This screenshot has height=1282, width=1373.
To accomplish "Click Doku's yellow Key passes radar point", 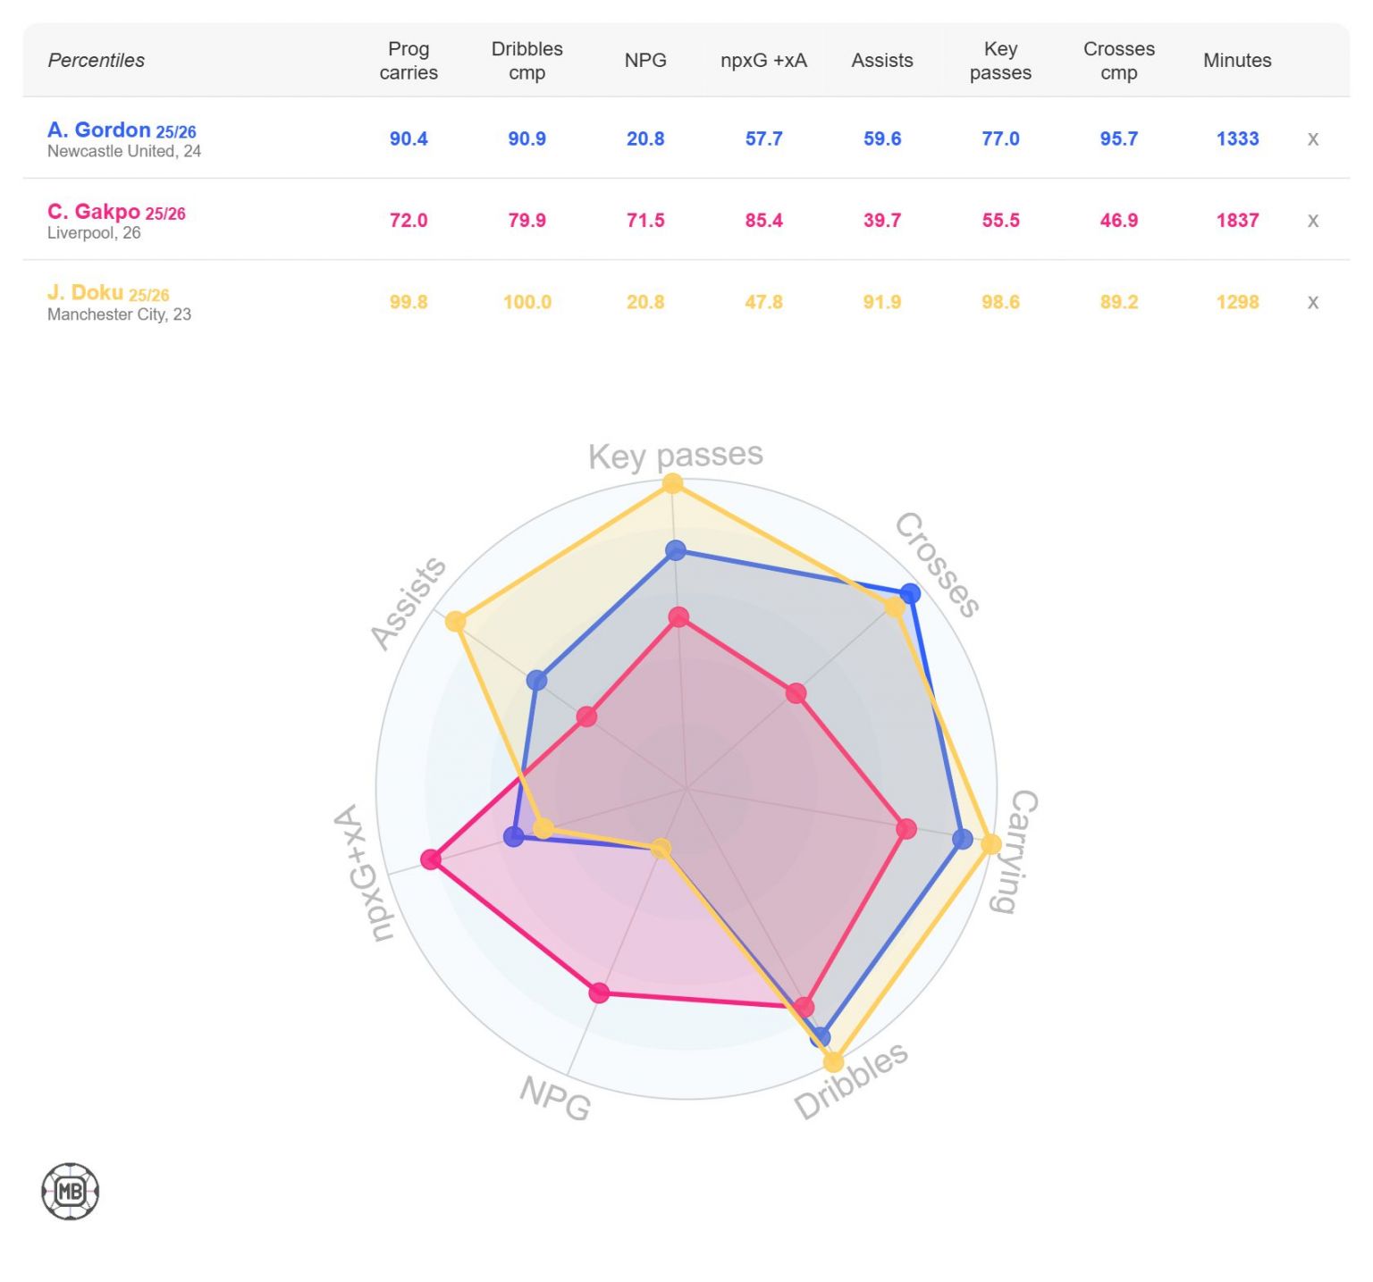I will click(672, 484).
